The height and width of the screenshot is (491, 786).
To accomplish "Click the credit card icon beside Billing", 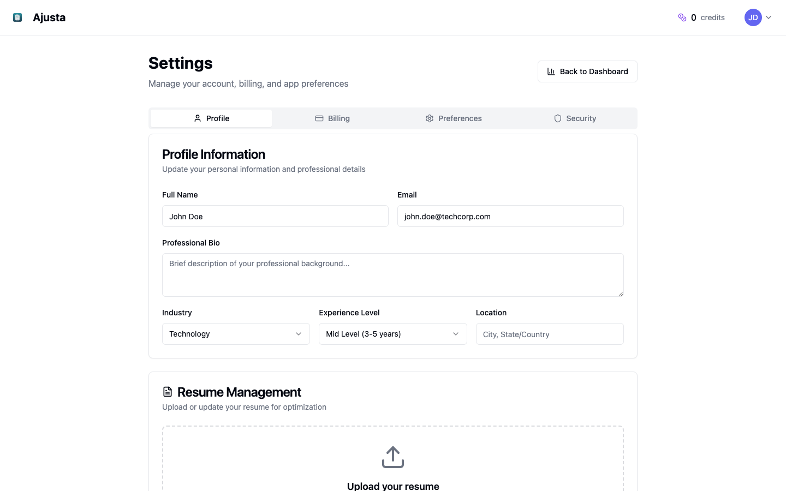I will pyautogui.click(x=319, y=118).
